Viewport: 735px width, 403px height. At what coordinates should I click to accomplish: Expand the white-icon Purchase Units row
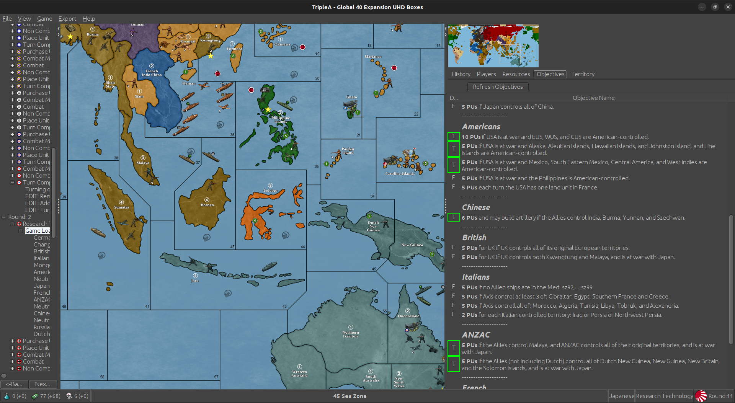click(12, 93)
